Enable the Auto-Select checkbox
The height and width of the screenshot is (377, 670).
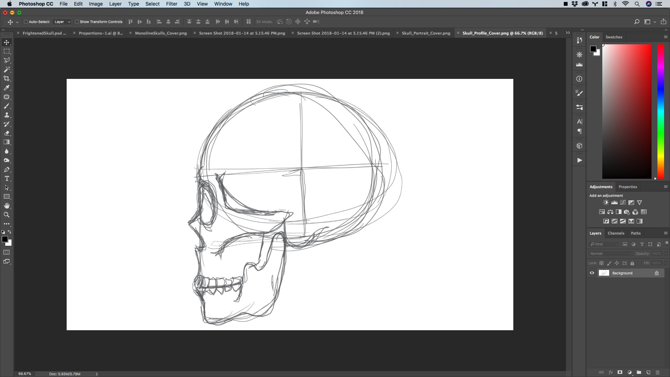(x=26, y=22)
